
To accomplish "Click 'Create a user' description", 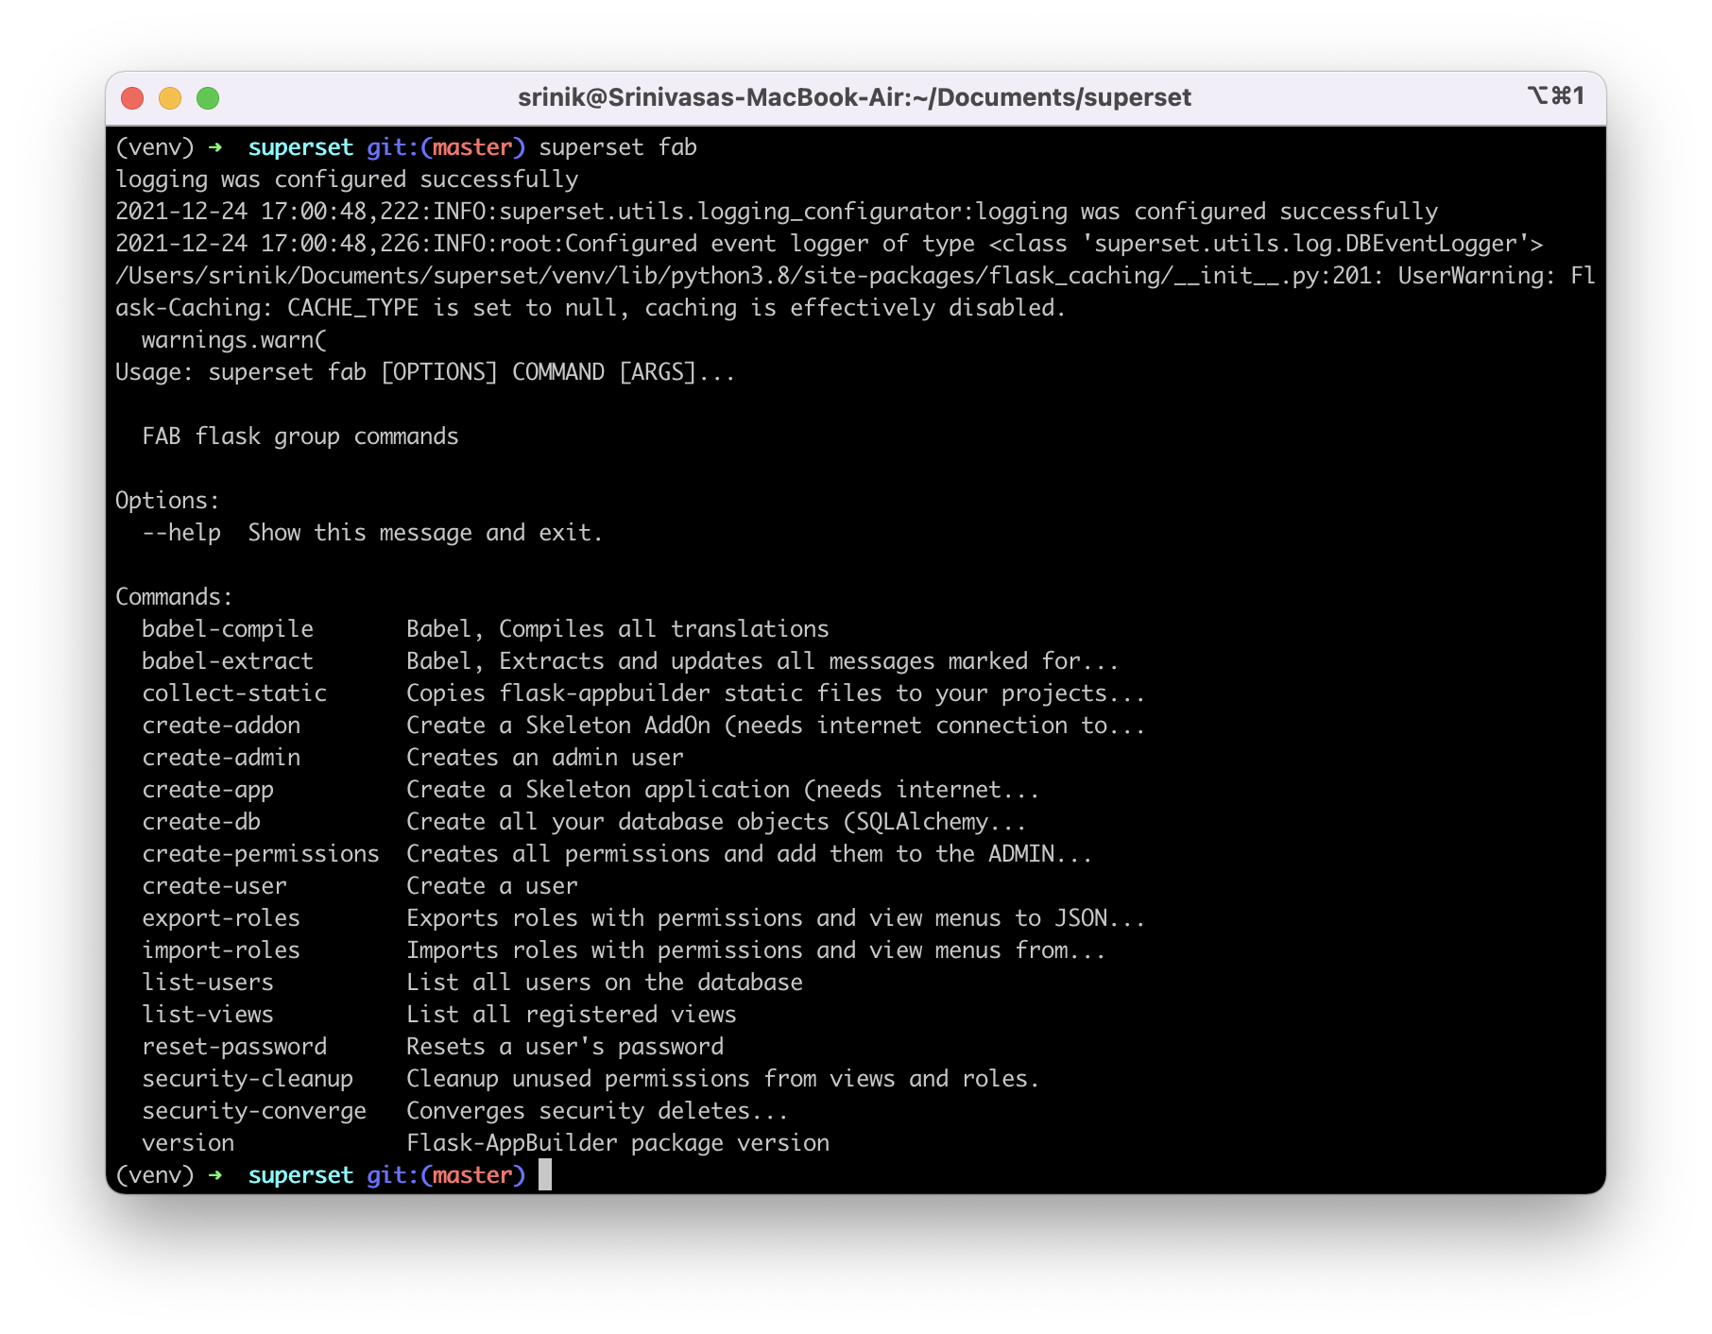I will (492, 886).
